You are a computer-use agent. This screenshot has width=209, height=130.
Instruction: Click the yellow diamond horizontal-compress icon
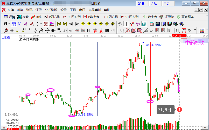pyautogui.click(x=101, y=24)
